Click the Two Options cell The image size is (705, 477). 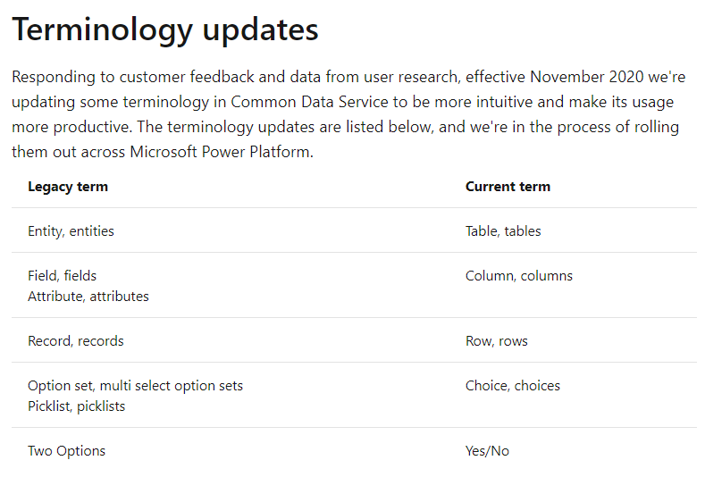[66, 451]
